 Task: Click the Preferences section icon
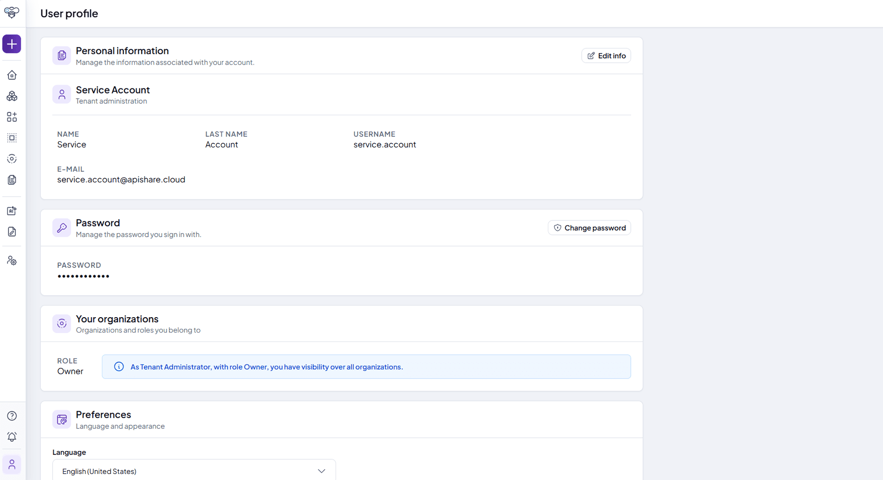[61, 420]
